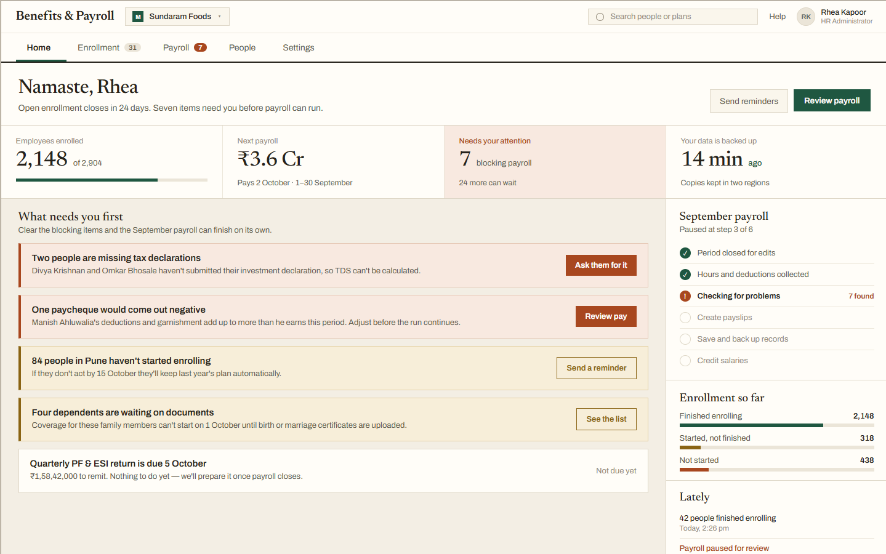Click the empty circle beside Credit salaries
The image size is (886, 554).
pyautogui.click(x=685, y=361)
